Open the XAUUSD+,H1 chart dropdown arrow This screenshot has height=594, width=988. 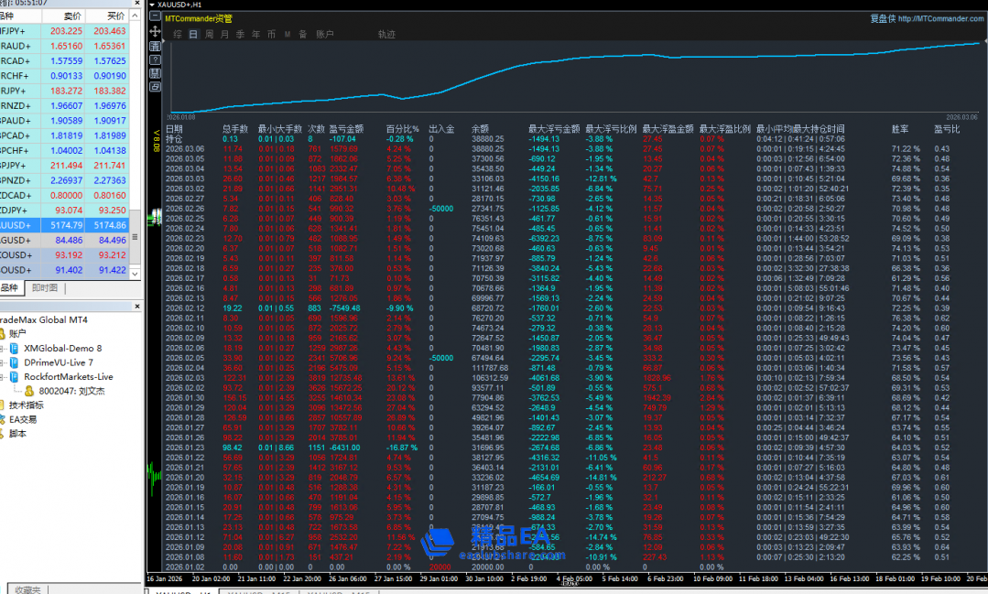(x=151, y=5)
